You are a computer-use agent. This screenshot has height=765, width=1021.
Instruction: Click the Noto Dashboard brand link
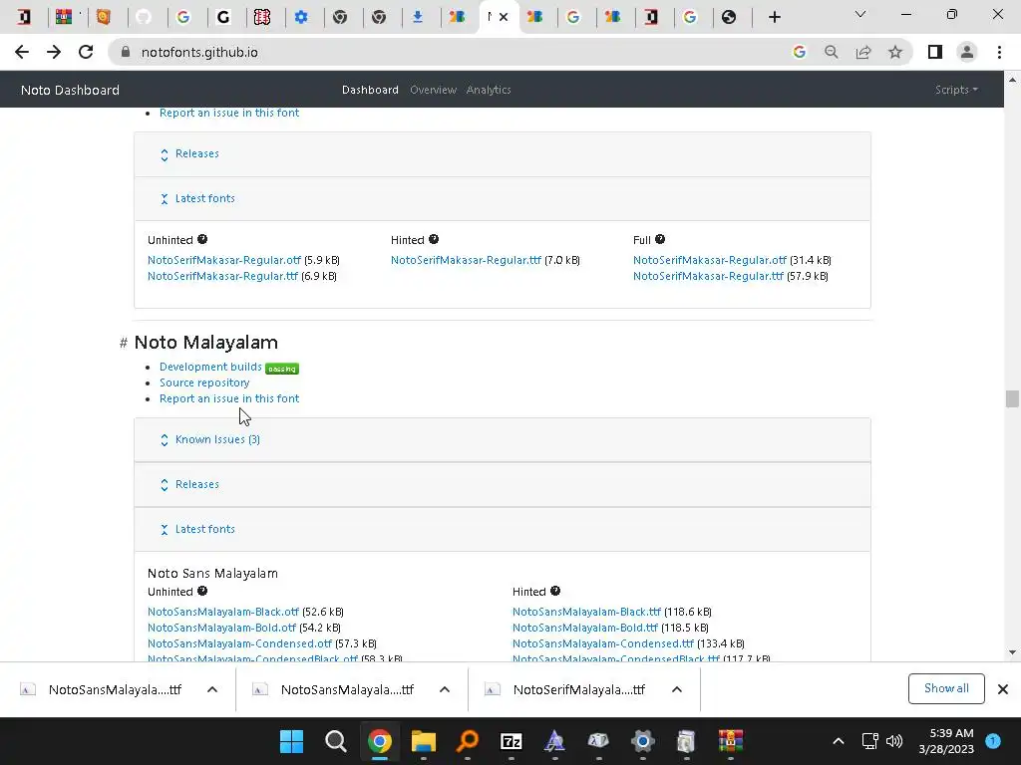pos(71,90)
